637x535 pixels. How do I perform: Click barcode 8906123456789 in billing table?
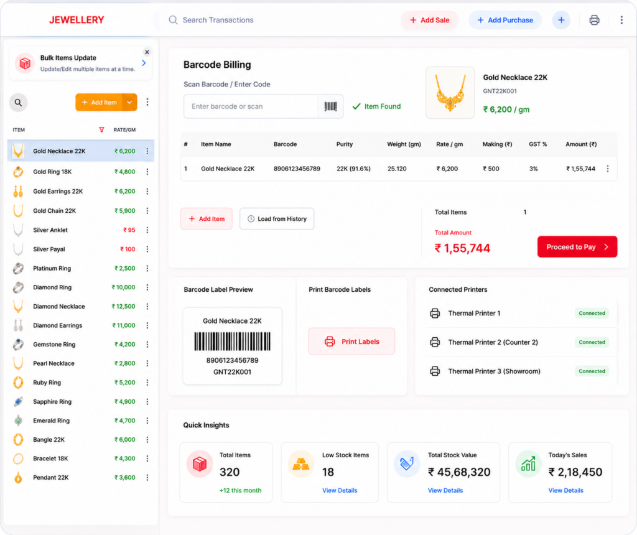point(297,169)
